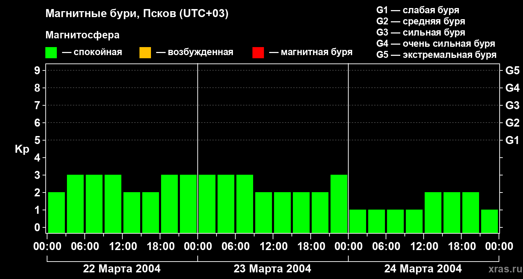The image size is (523, 279).
Task: Click the final bar of 24 March
Action: (x=490, y=221)
